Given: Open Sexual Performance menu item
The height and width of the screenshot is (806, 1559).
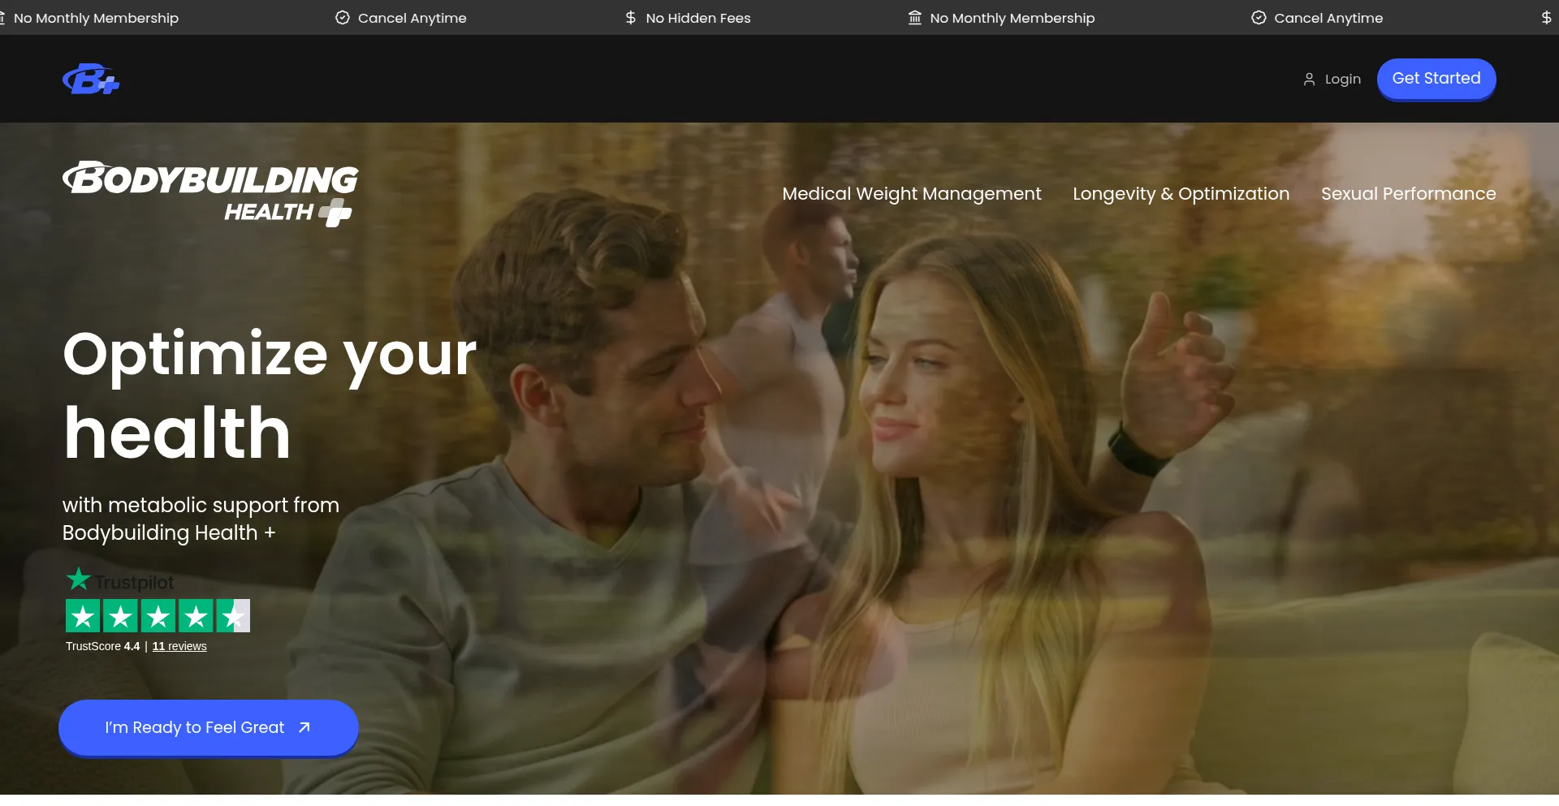Looking at the screenshot, I should pos(1409,194).
